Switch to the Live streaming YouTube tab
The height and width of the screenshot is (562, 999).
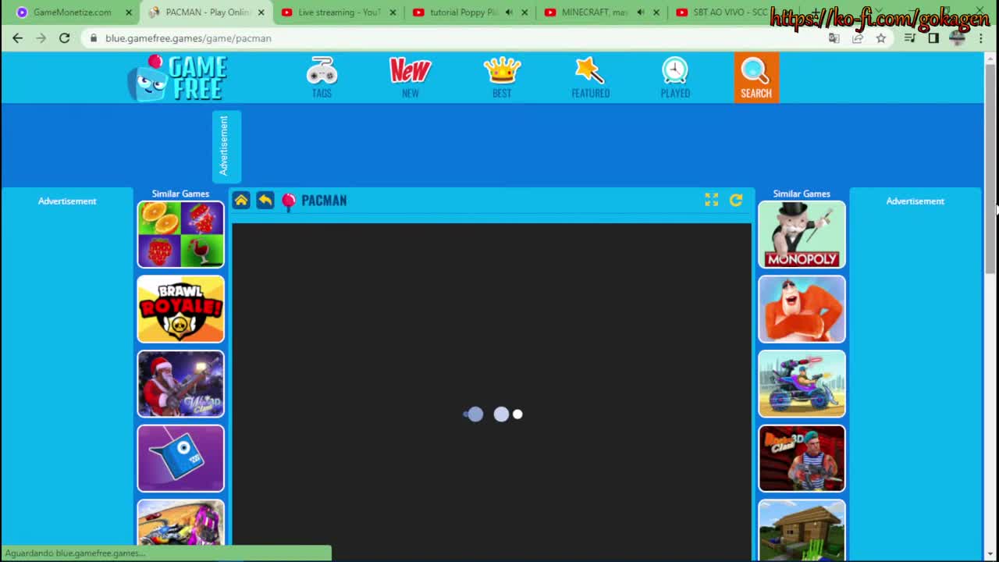pyautogui.click(x=340, y=12)
